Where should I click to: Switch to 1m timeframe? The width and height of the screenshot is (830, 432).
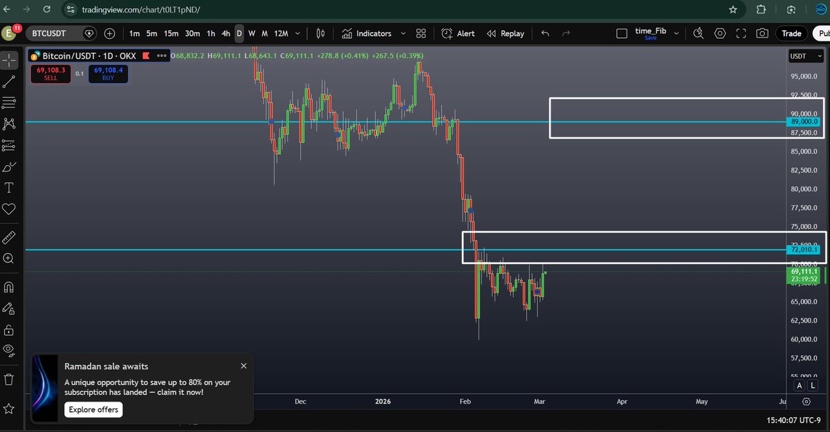pos(134,33)
